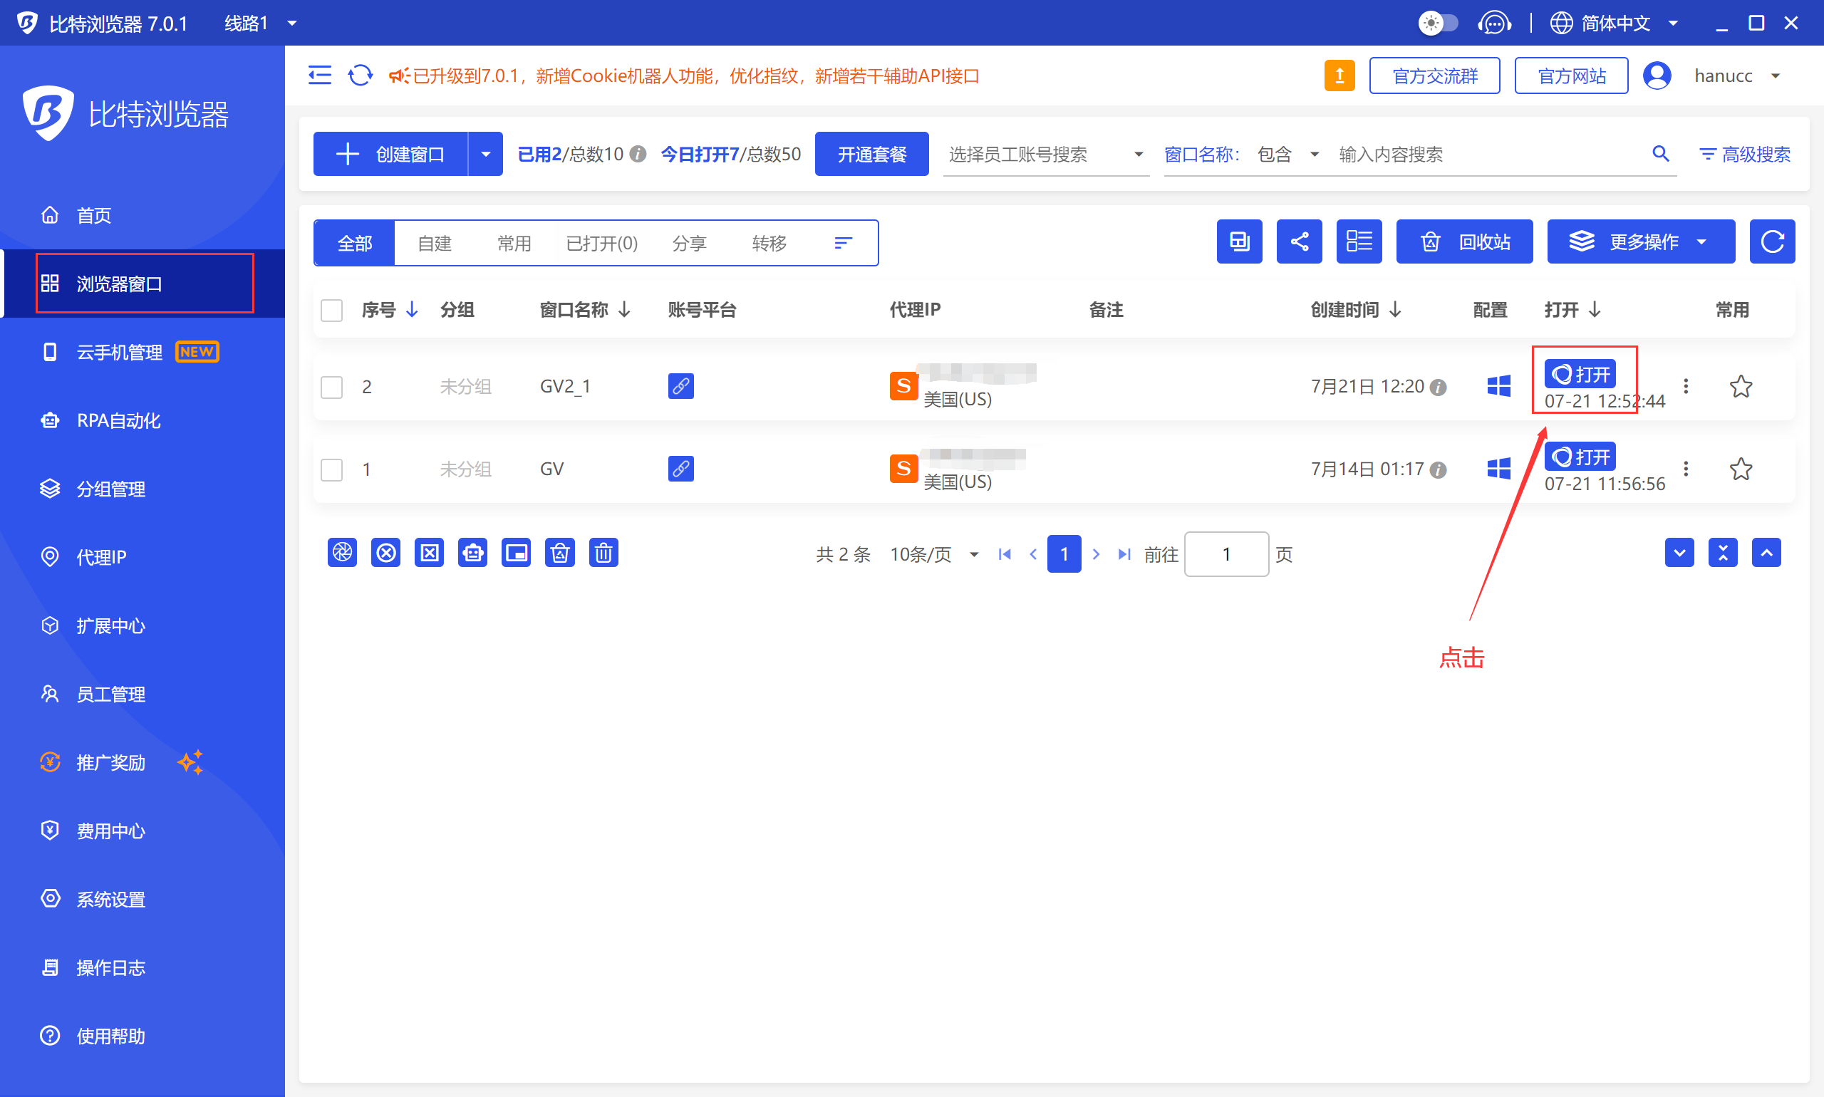Image resolution: width=1824 pixels, height=1097 pixels.
Task: Sort by 窗口名称 column arrow
Action: [624, 310]
